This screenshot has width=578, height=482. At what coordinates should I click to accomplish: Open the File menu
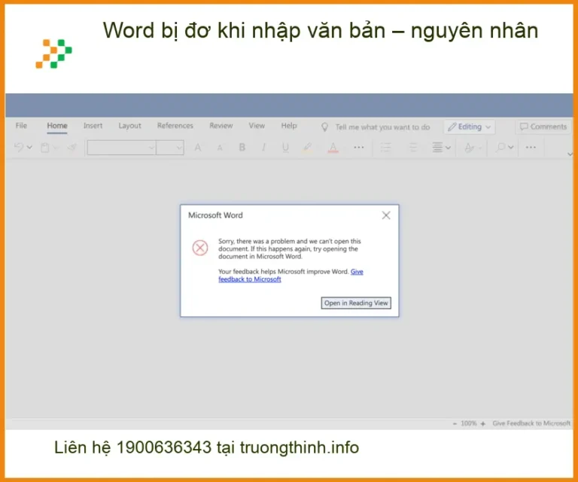pos(21,126)
